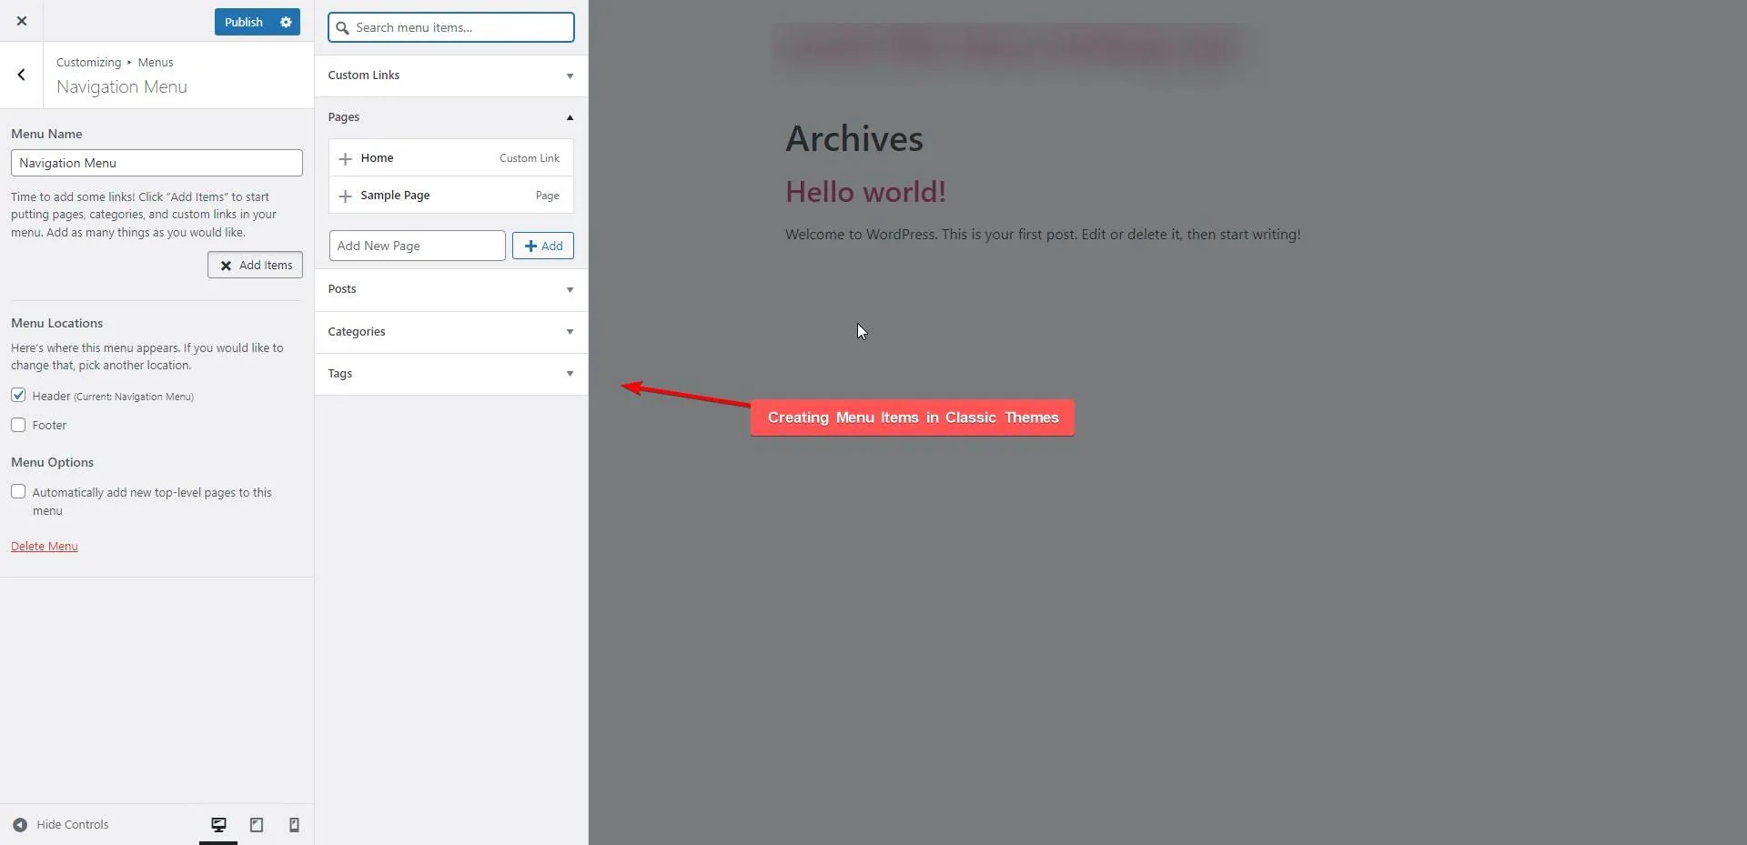Click the Hide Controls collapse icon
Screen dimensions: 1747x845
click(x=20, y=824)
